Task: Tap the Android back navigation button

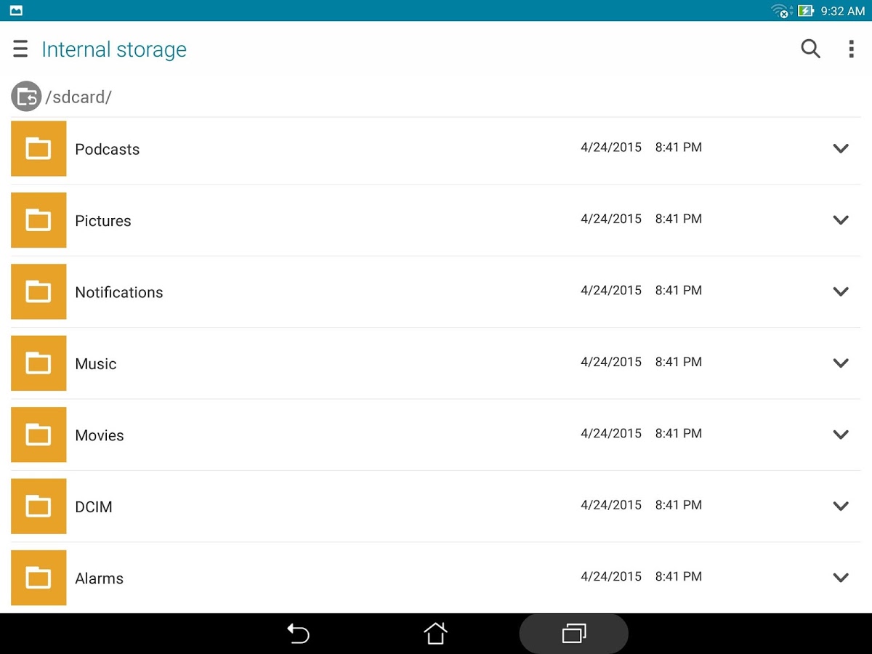Action: (x=298, y=634)
